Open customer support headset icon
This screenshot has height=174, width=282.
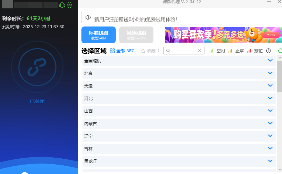(62, 5)
